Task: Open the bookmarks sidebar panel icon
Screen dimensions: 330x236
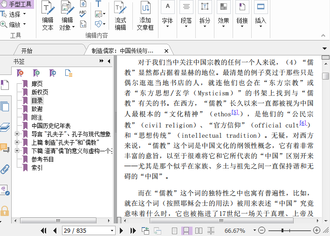Action: [x=5, y=85]
